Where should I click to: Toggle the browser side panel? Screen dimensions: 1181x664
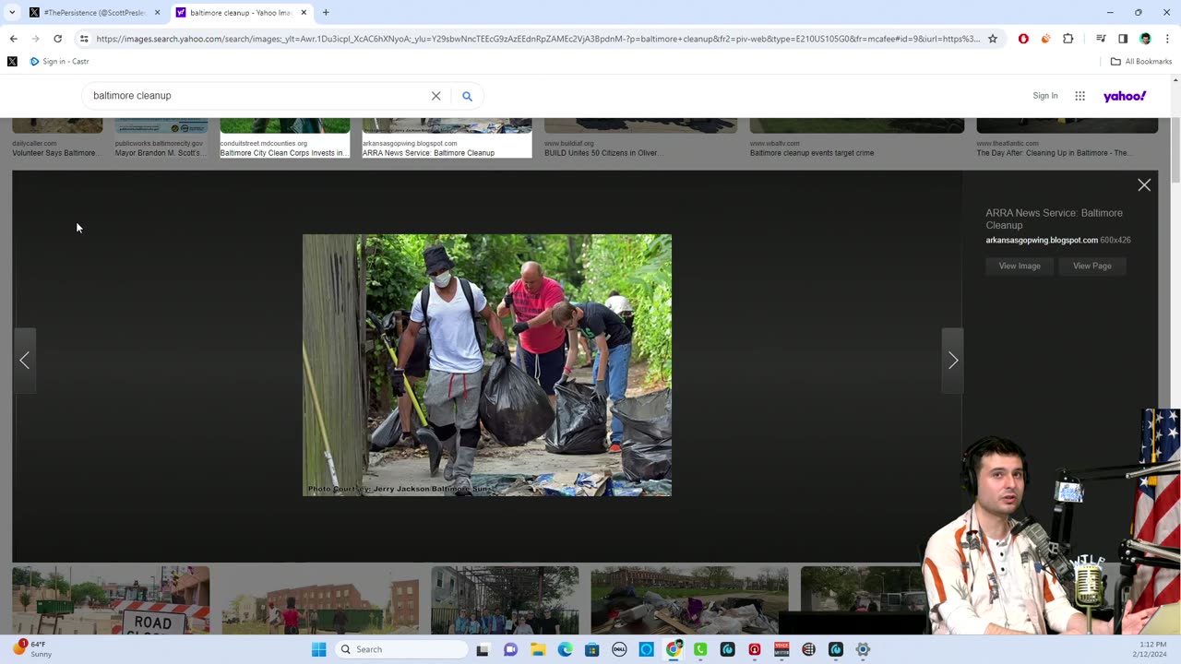[x=1123, y=39]
